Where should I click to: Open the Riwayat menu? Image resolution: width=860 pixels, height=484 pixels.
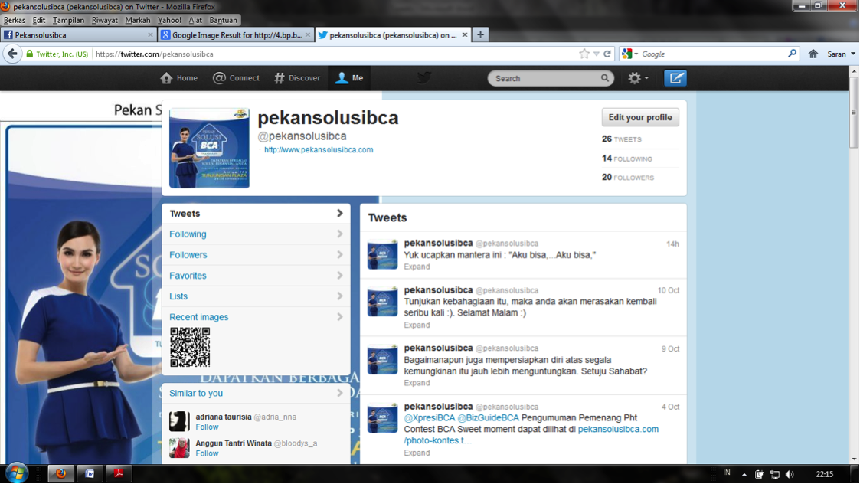click(x=105, y=20)
